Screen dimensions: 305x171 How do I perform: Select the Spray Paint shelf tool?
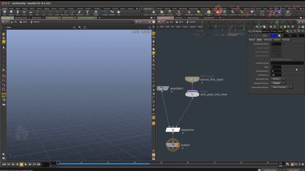pyautogui.click(x=80, y=13)
